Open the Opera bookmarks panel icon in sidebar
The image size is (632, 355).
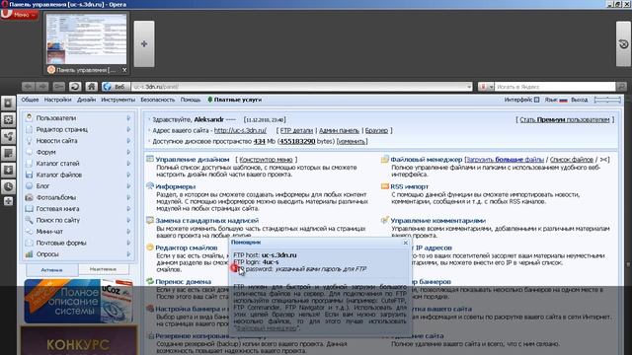pyautogui.click(x=8, y=104)
